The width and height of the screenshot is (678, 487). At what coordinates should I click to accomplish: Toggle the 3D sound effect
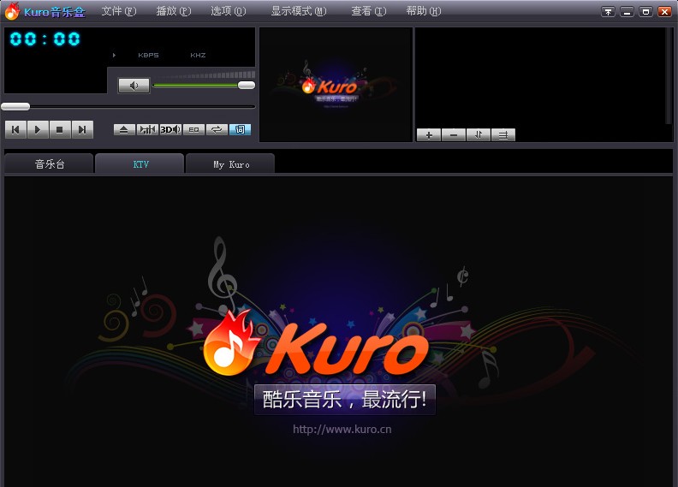(x=170, y=129)
